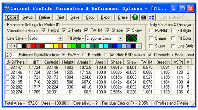
Task: Pick the bright red color swatch
Action: (x=33, y=46)
